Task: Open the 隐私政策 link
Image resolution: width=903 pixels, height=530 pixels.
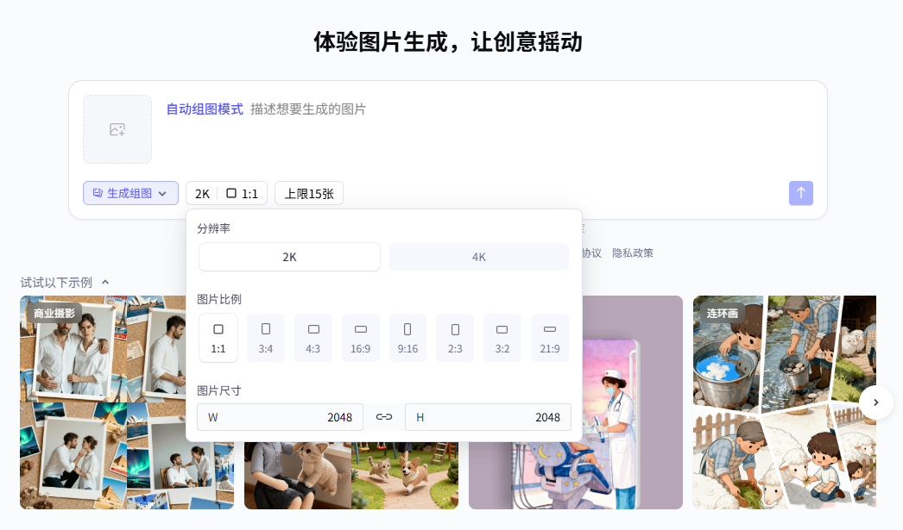Action: tap(633, 253)
